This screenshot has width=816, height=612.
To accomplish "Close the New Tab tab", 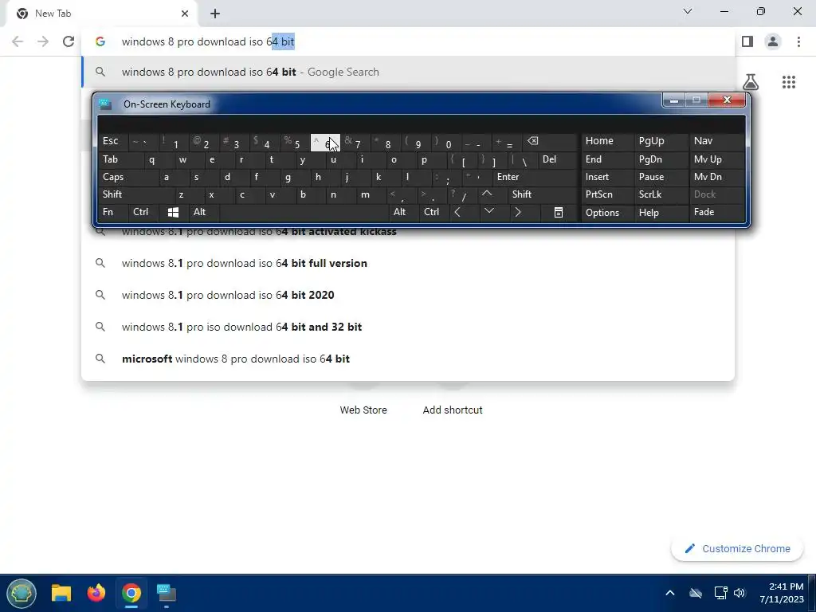I will 185,14.
